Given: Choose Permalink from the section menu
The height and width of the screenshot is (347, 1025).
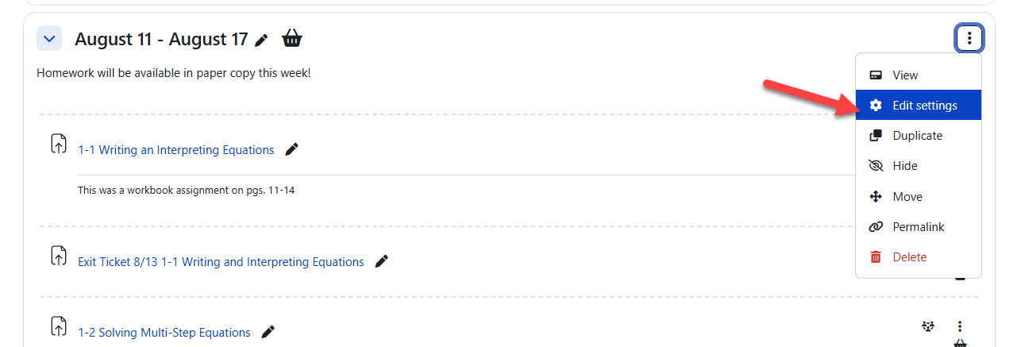Looking at the screenshot, I should click(918, 227).
